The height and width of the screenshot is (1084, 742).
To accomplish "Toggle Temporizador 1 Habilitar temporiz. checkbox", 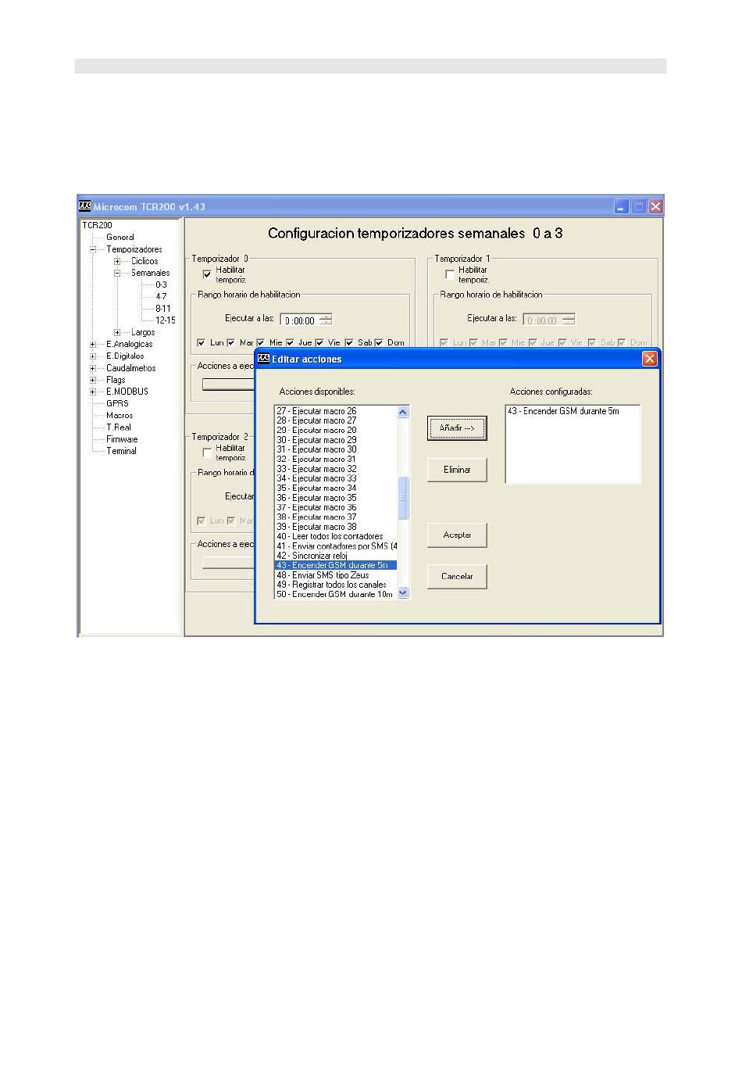I will [x=449, y=274].
